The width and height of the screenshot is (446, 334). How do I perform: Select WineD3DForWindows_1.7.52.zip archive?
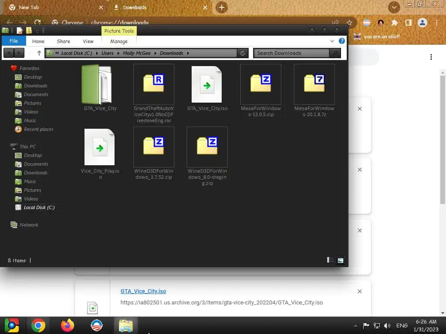[154, 154]
